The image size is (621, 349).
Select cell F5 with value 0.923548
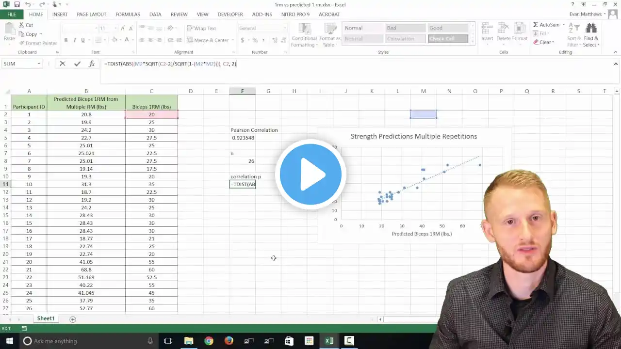pos(243,138)
